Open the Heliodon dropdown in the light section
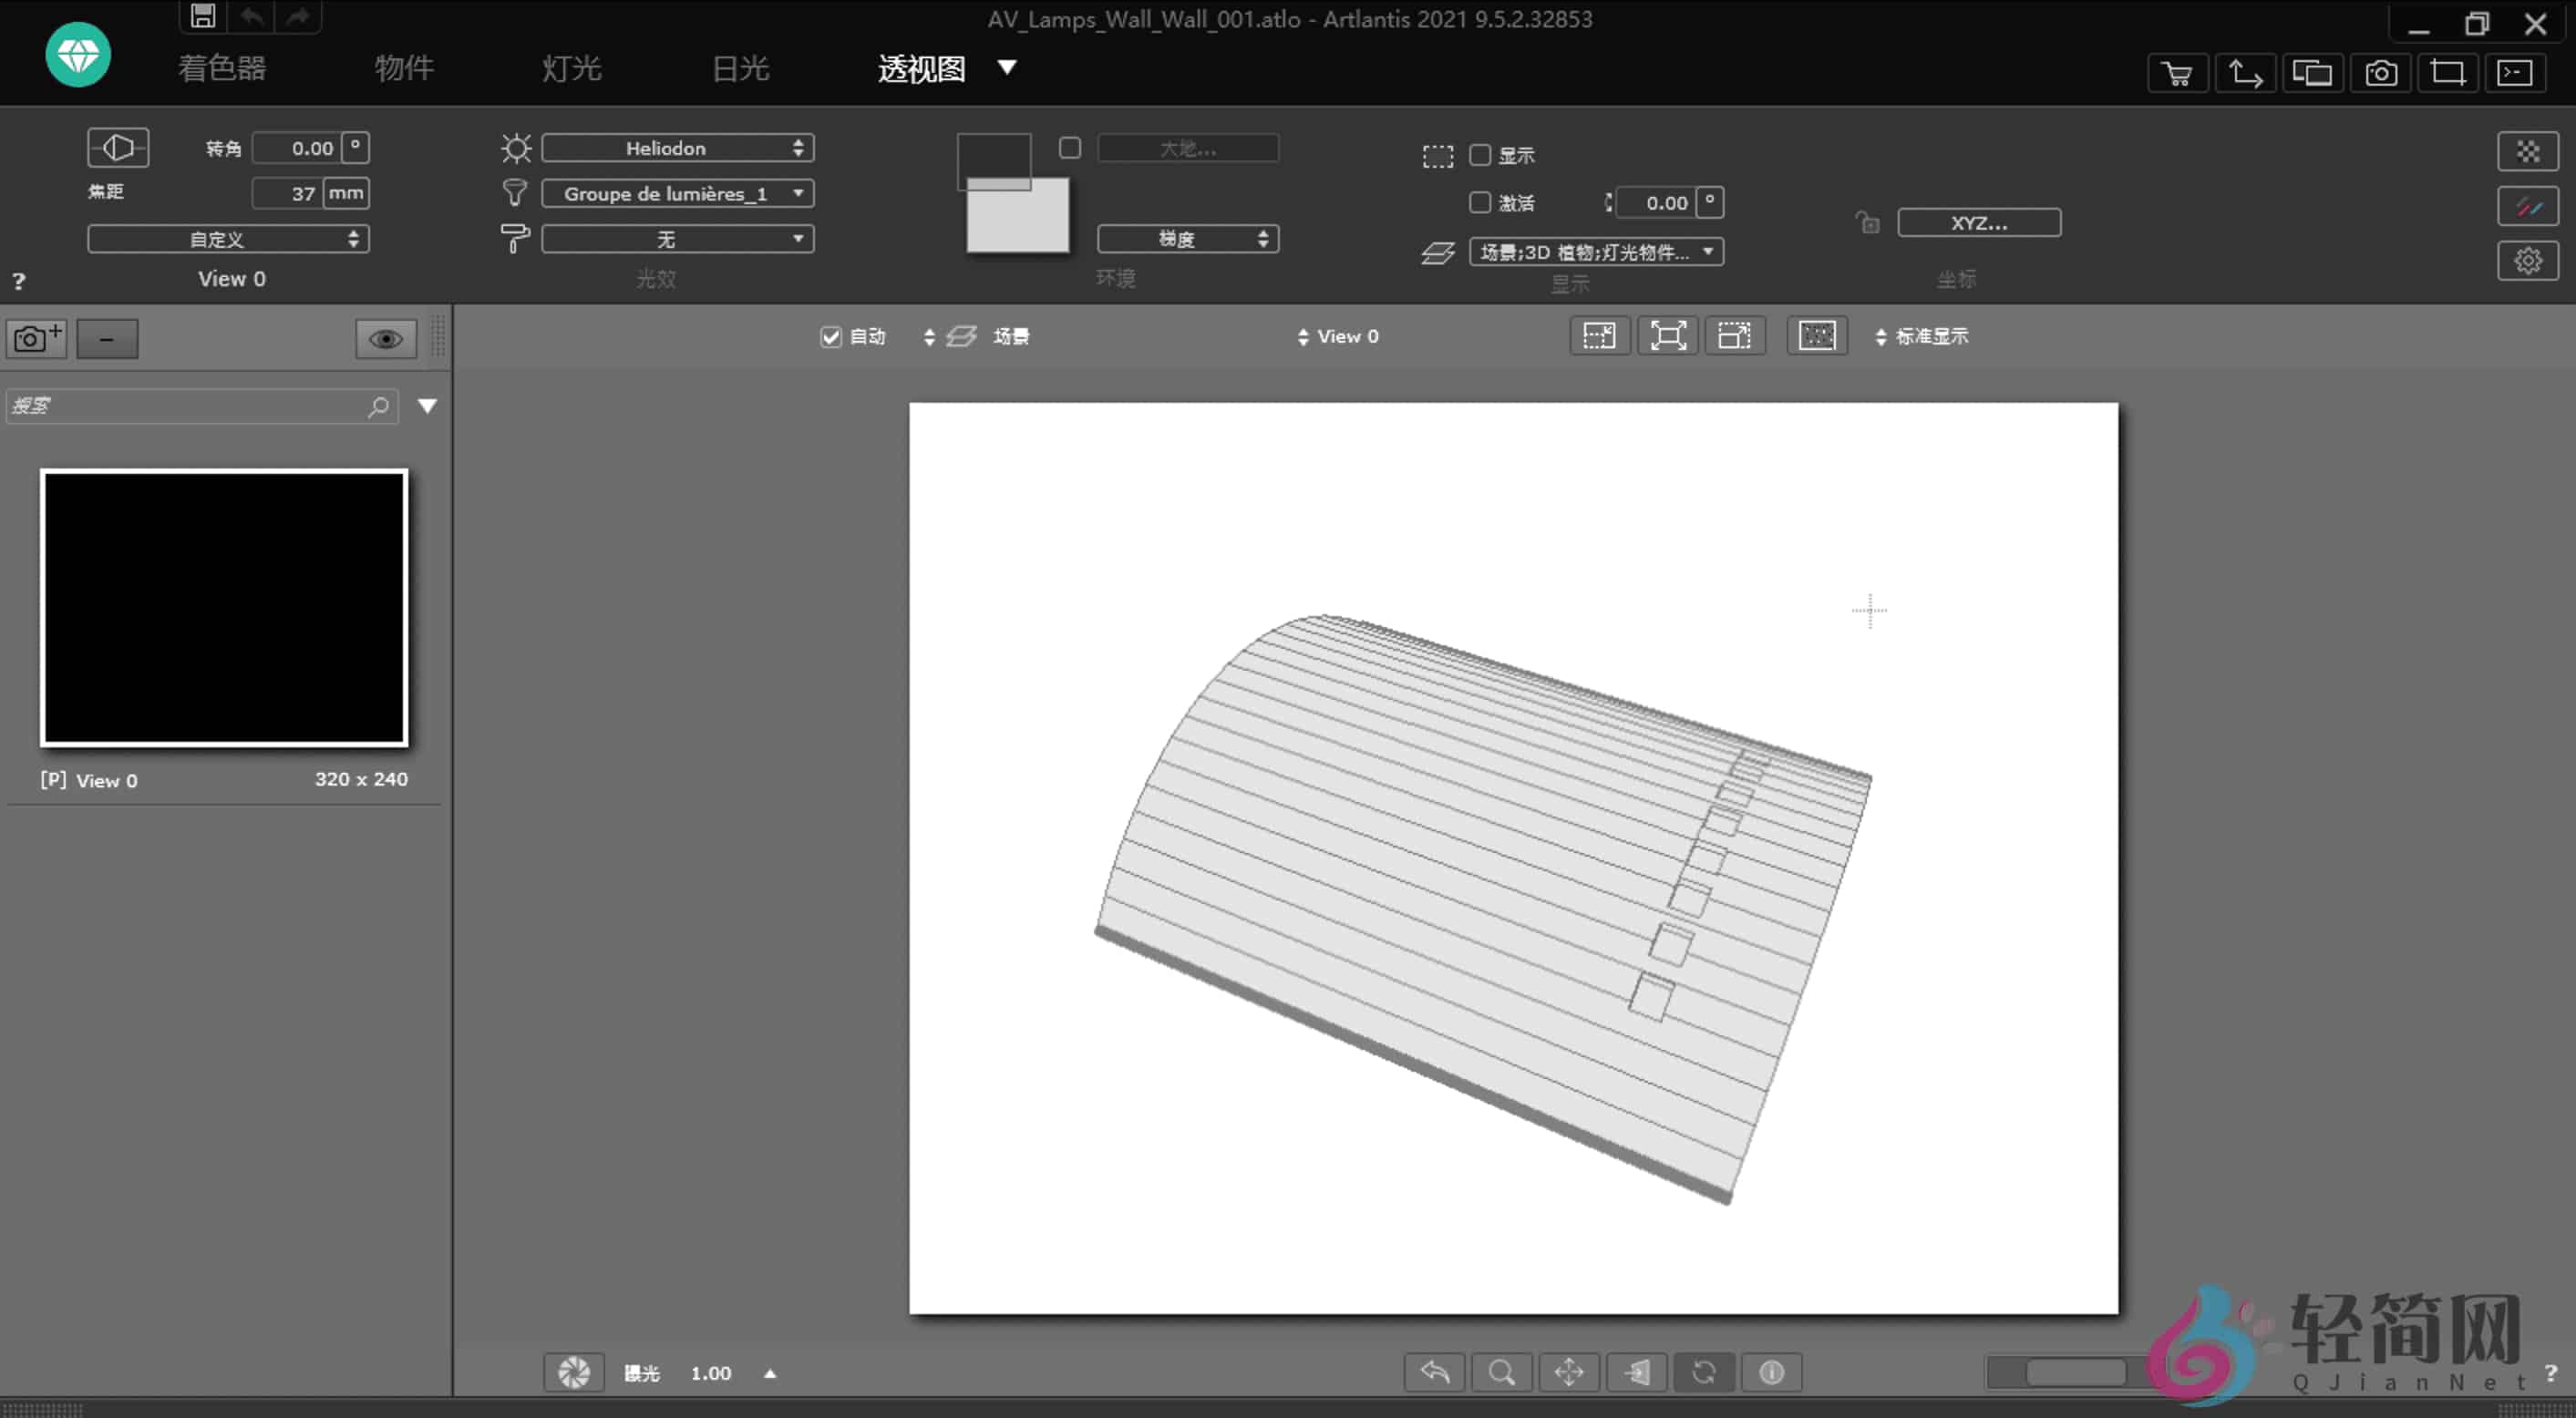Screen dimensions: 2576x1418 click(678, 147)
